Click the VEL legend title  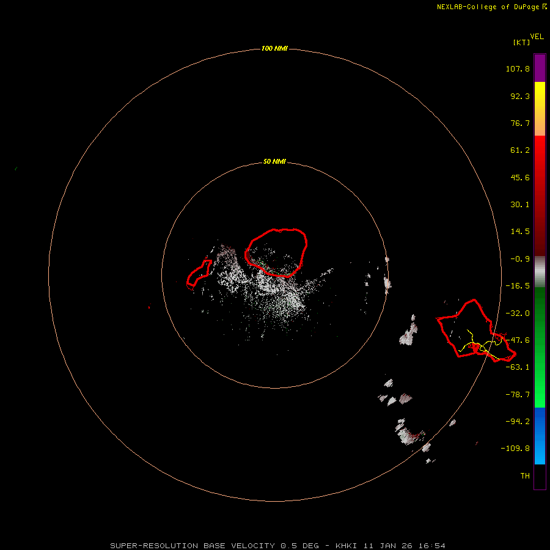[537, 37]
